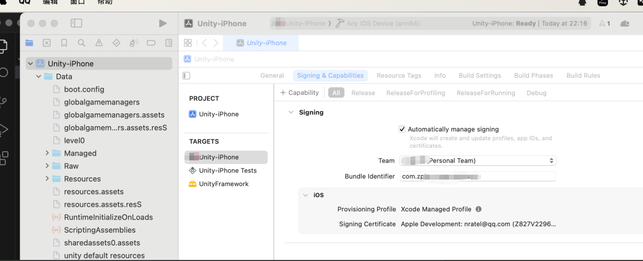Open the Issue navigator warning triangle
Screen dimensions: 643x261
(x=99, y=43)
